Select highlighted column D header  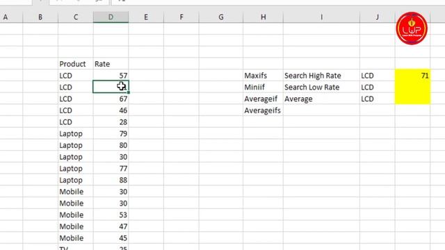(x=111, y=17)
